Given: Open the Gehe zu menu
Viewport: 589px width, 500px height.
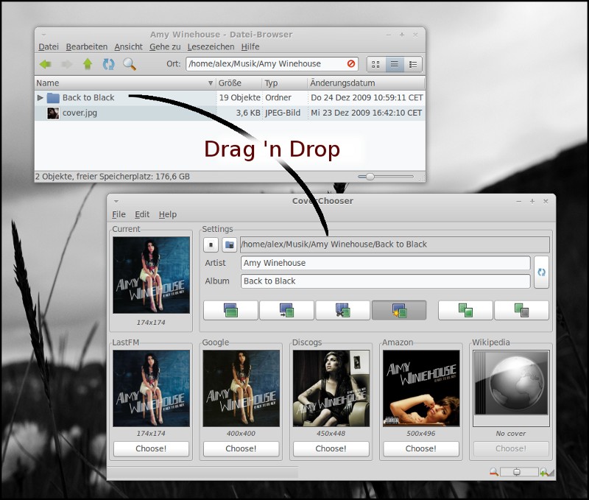Looking at the screenshot, I should (x=165, y=47).
